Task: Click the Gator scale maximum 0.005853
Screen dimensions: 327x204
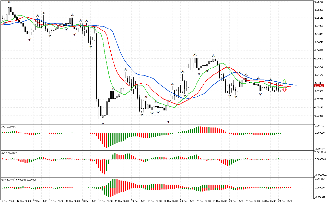Action: [x=320, y=179]
